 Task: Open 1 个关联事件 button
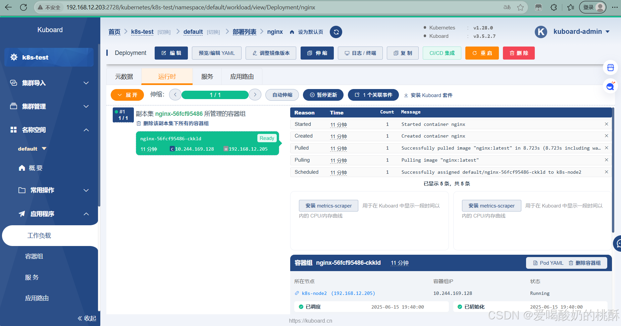(x=373, y=95)
